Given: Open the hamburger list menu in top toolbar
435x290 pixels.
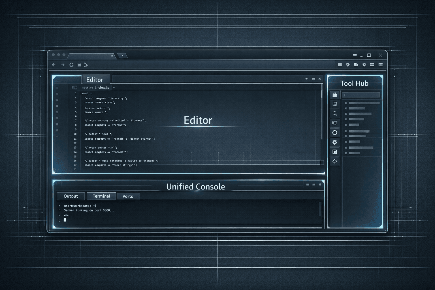Looking at the screenshot, I should click(x=381, y=65).
